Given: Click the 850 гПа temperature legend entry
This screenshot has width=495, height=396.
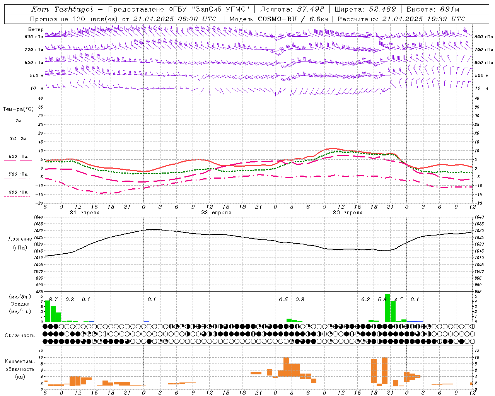Looking at the screenshot, I should click(x=18, y=157).
